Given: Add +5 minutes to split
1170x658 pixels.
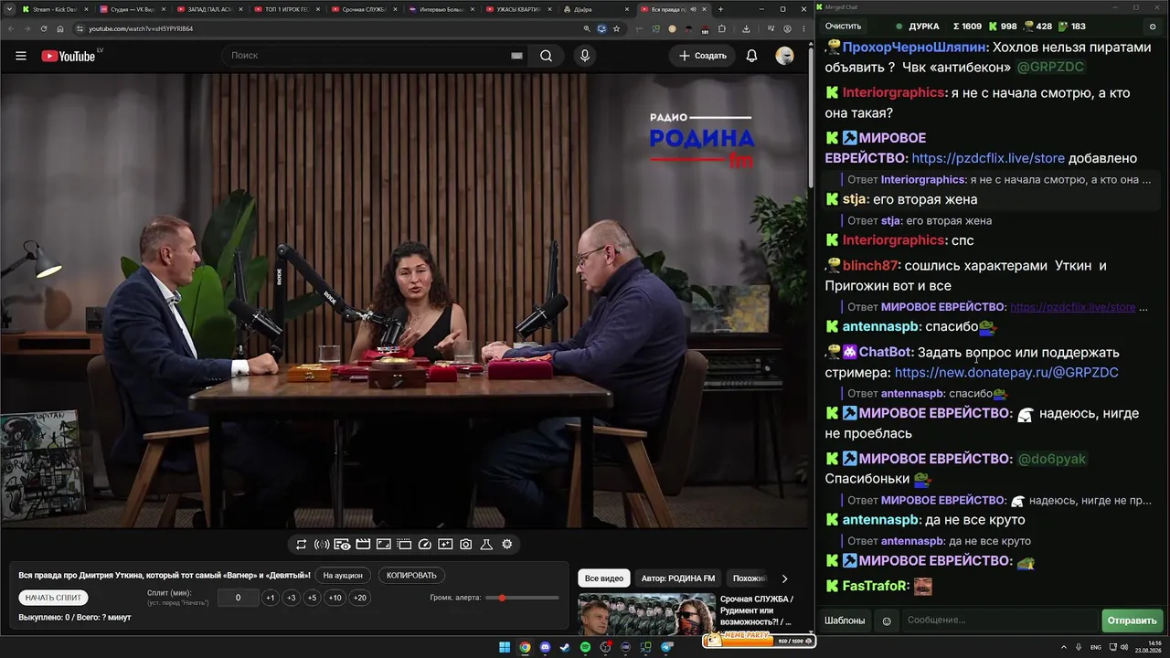Looking at the screenshot, I should click(x=312, y=598).
